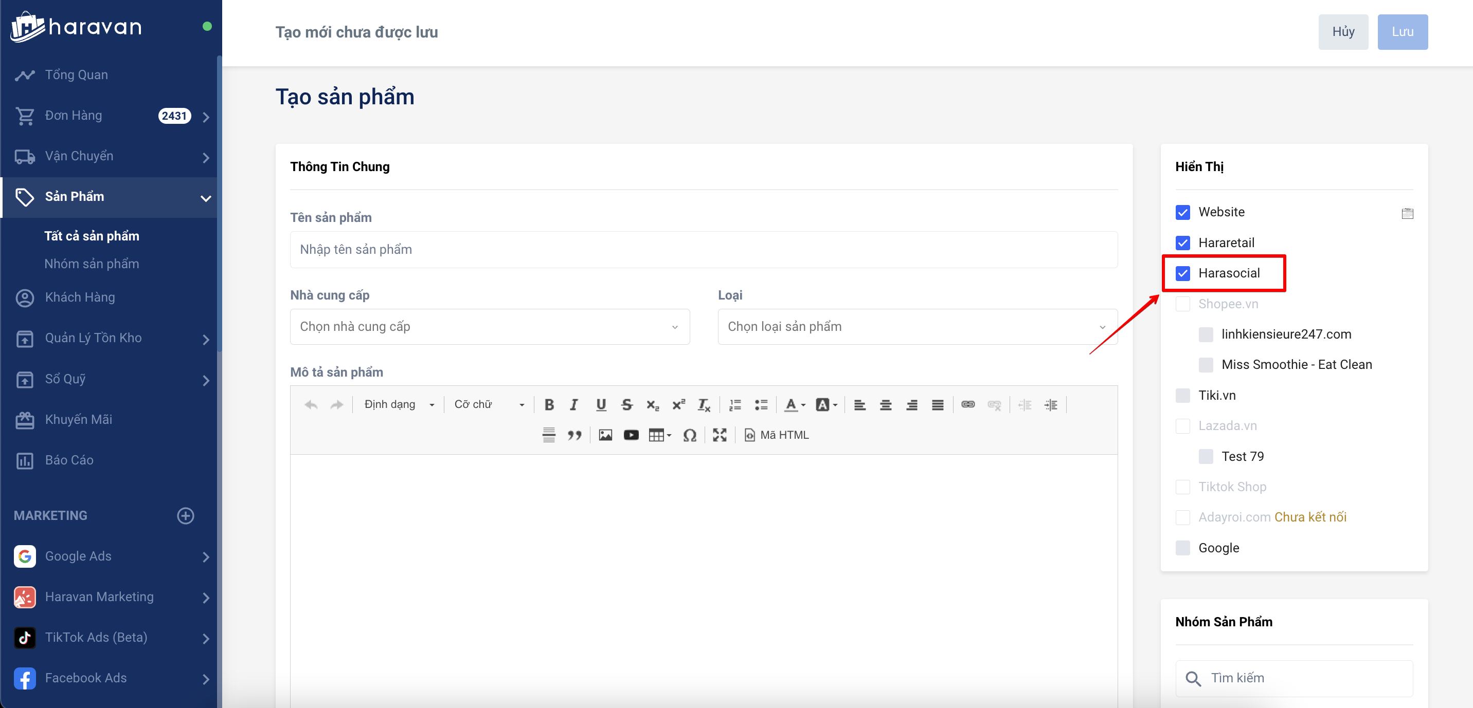Go to Khách Hàng in sidebar
This screenshot has height=708, width=1473.
(80, 297)
